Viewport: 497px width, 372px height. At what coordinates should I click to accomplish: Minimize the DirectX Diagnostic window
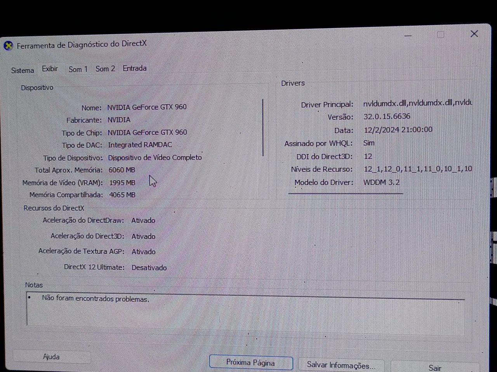[408, 35]
